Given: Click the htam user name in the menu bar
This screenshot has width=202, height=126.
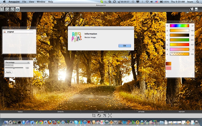Looking at the screenshot, I should click(190, 2).
